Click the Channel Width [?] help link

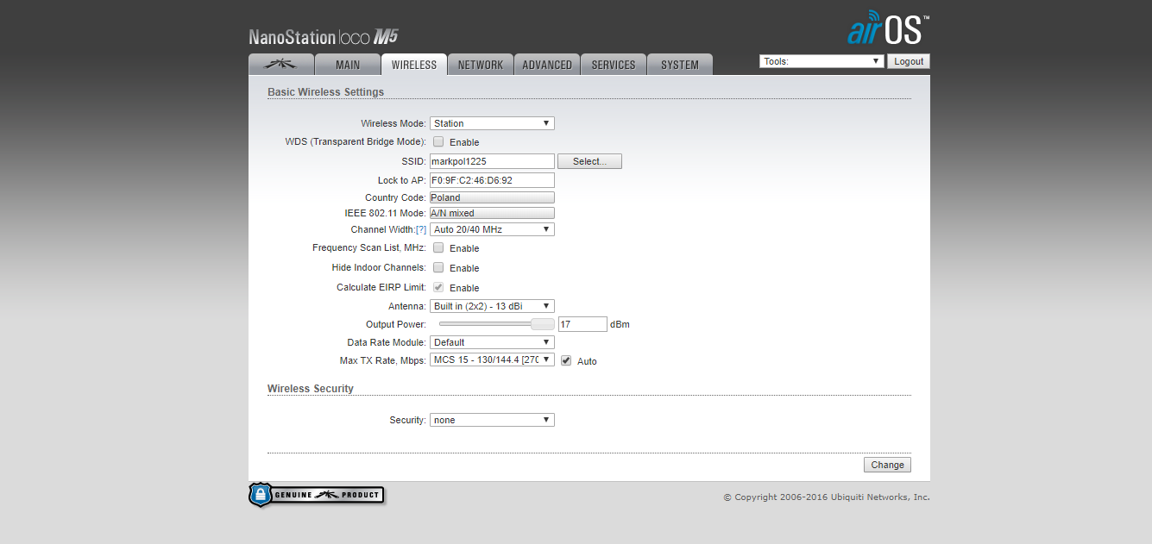pos(421,229)
